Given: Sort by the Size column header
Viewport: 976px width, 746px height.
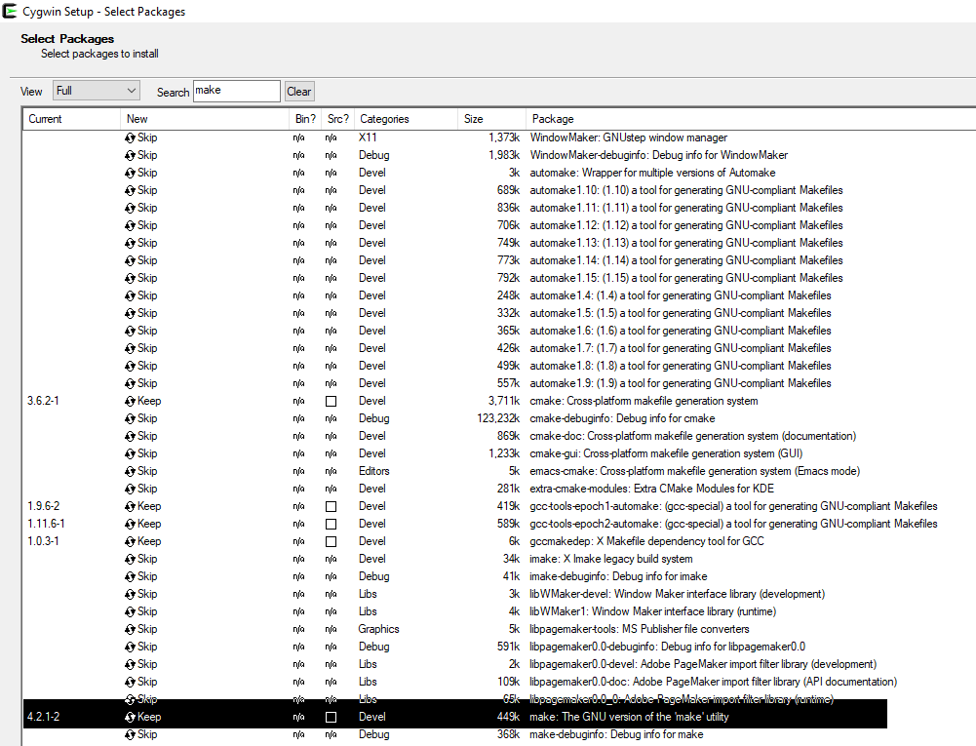Looking at the screenshot, I should tap(492, 119).
